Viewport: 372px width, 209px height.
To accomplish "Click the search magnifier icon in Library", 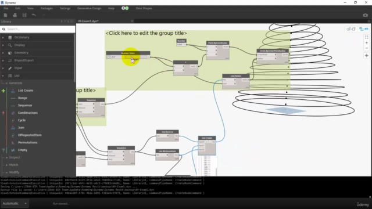I will coord(3,29).
